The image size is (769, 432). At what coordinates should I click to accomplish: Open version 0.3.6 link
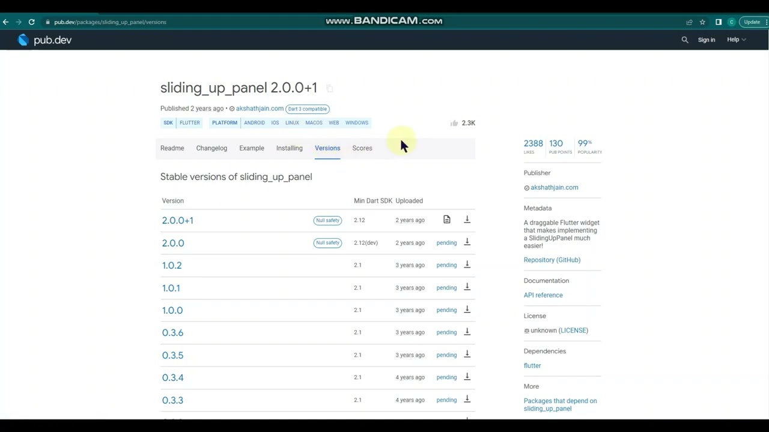[172, 332]
